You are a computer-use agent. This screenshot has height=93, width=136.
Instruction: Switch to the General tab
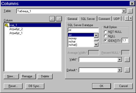pos(72,19)
